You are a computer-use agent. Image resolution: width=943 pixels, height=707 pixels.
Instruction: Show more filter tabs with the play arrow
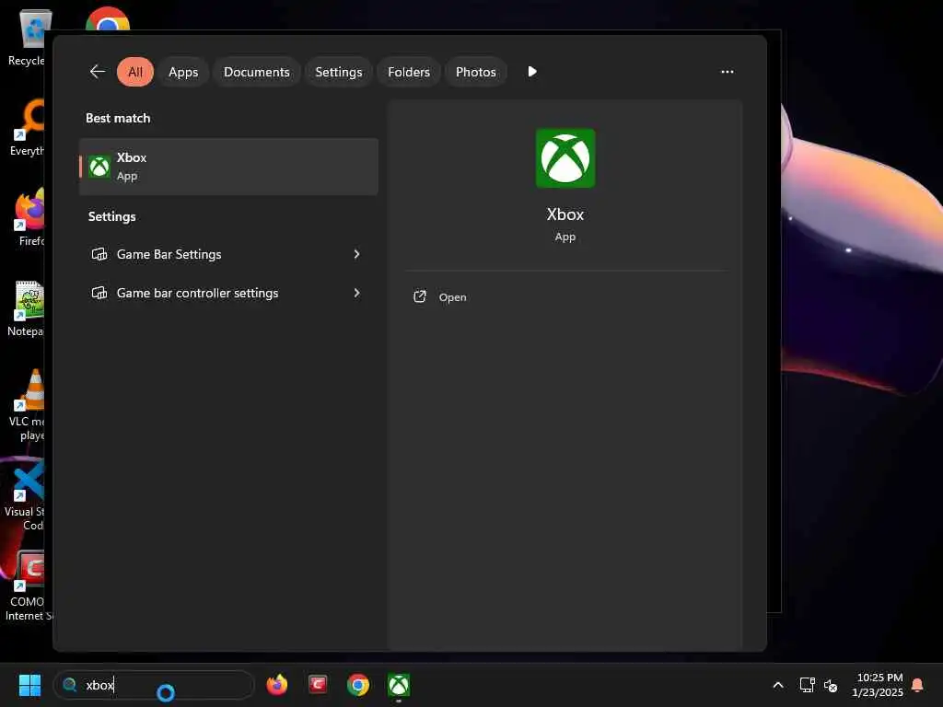[532, 72]
